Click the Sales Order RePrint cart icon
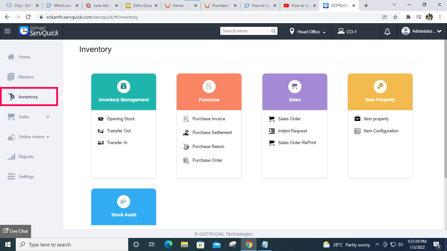The width and height of the screenshot is (447, 251). tap(272, 143)
